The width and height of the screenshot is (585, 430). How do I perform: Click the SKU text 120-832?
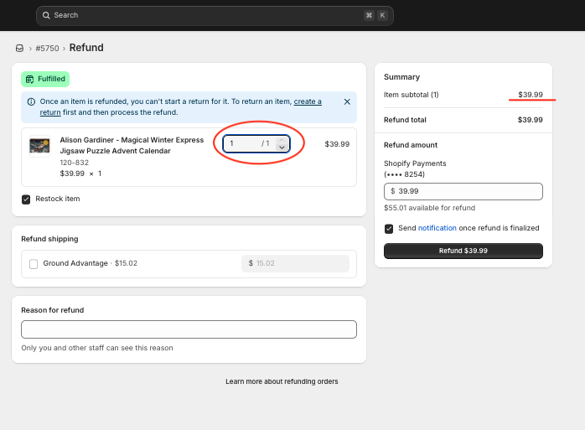pyautogui.click(x=75, y=163)
